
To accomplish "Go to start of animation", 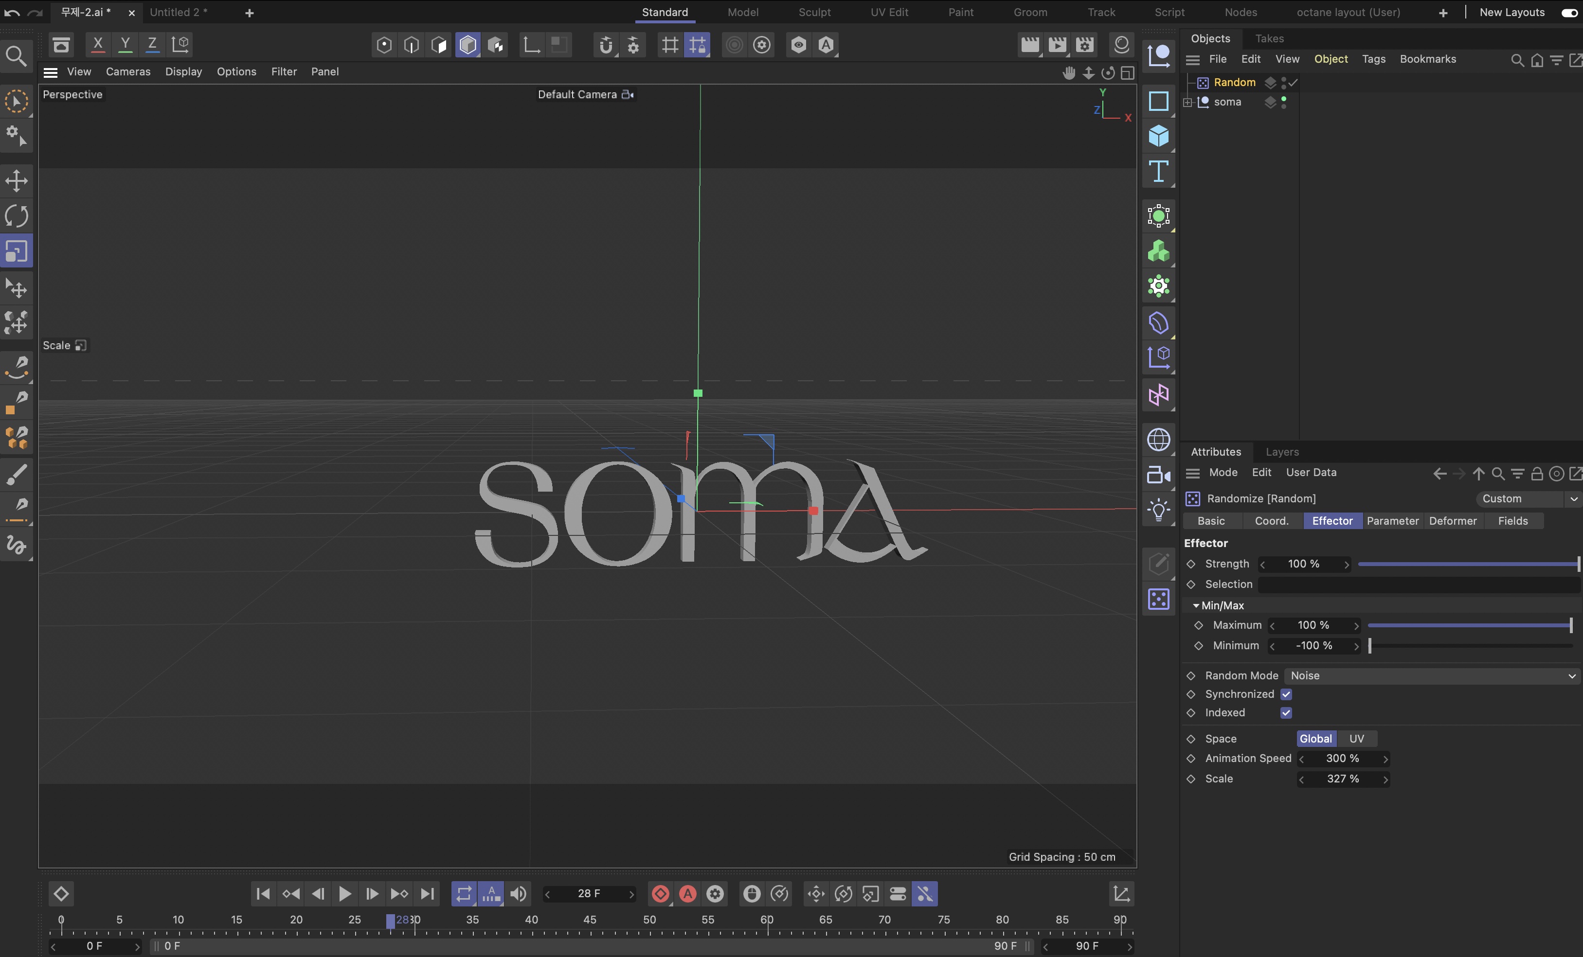I will (x=263, y=893).
